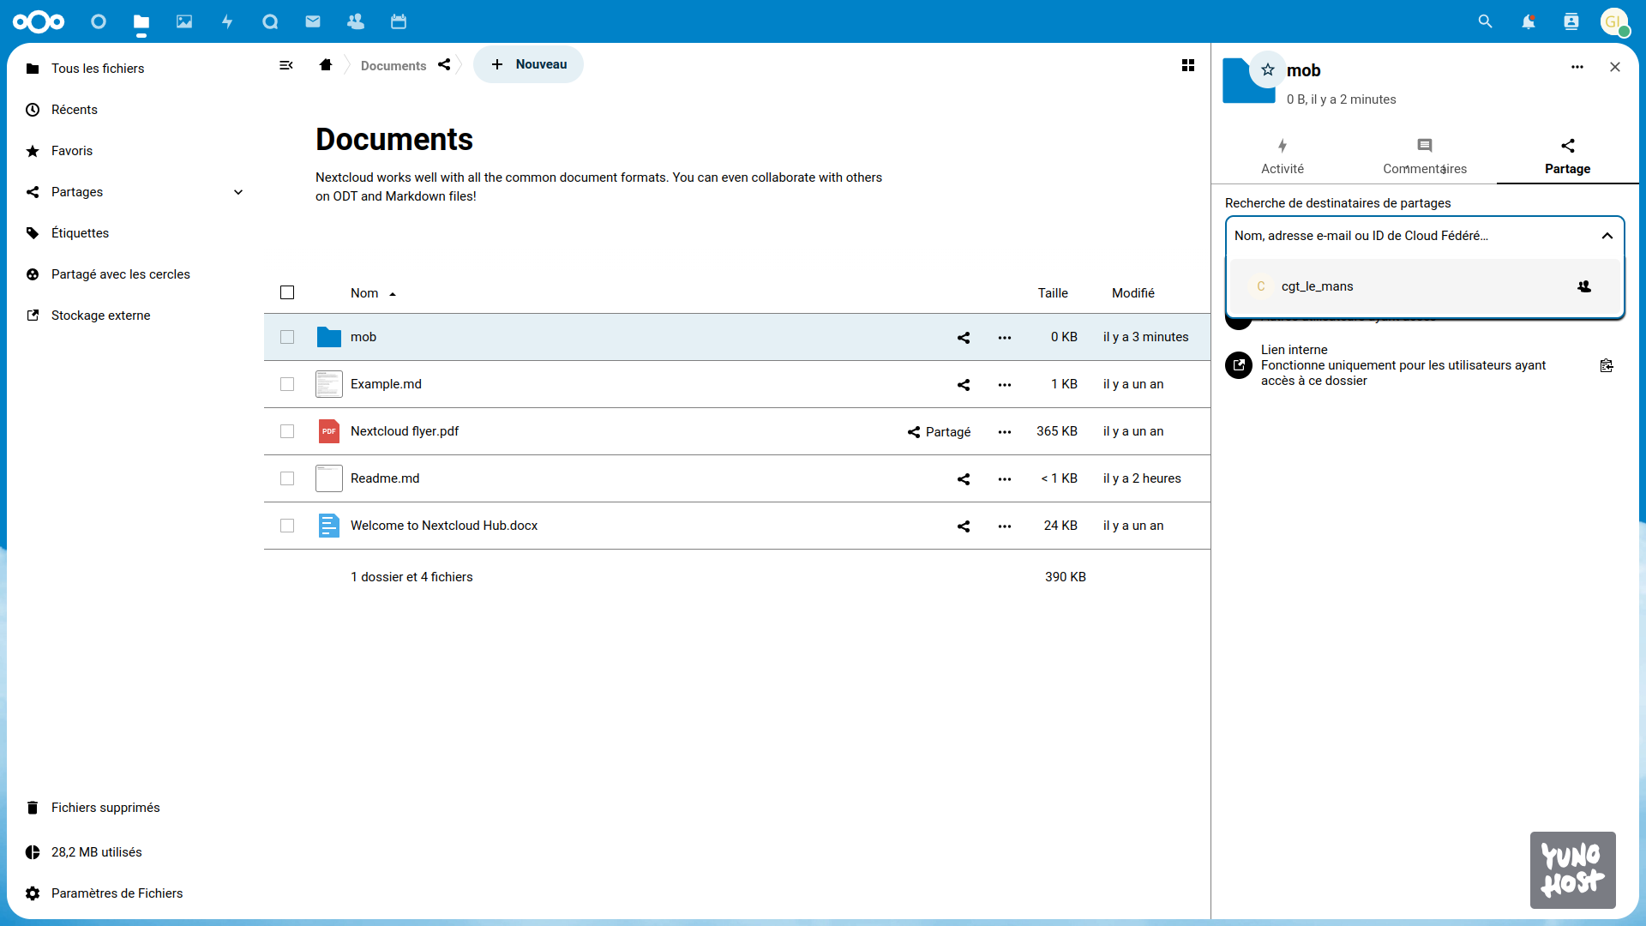Switch to the Activité tab
The width and height of the screenshot is (1646, 926).
pyautogui.click(x=1283, y=156)
